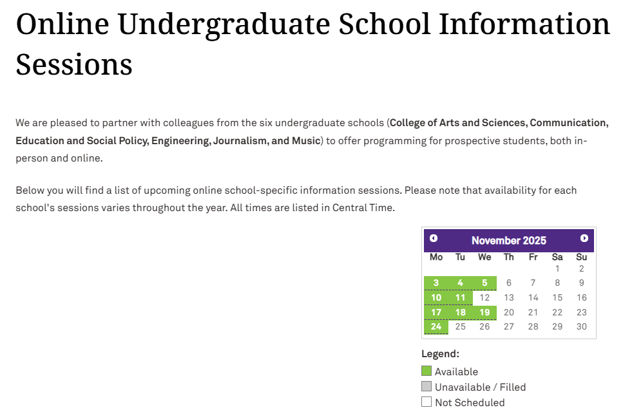Click the previous month arrow on the calendar
The height and width of the screenshot is (419, 623).
click(434, 237)
